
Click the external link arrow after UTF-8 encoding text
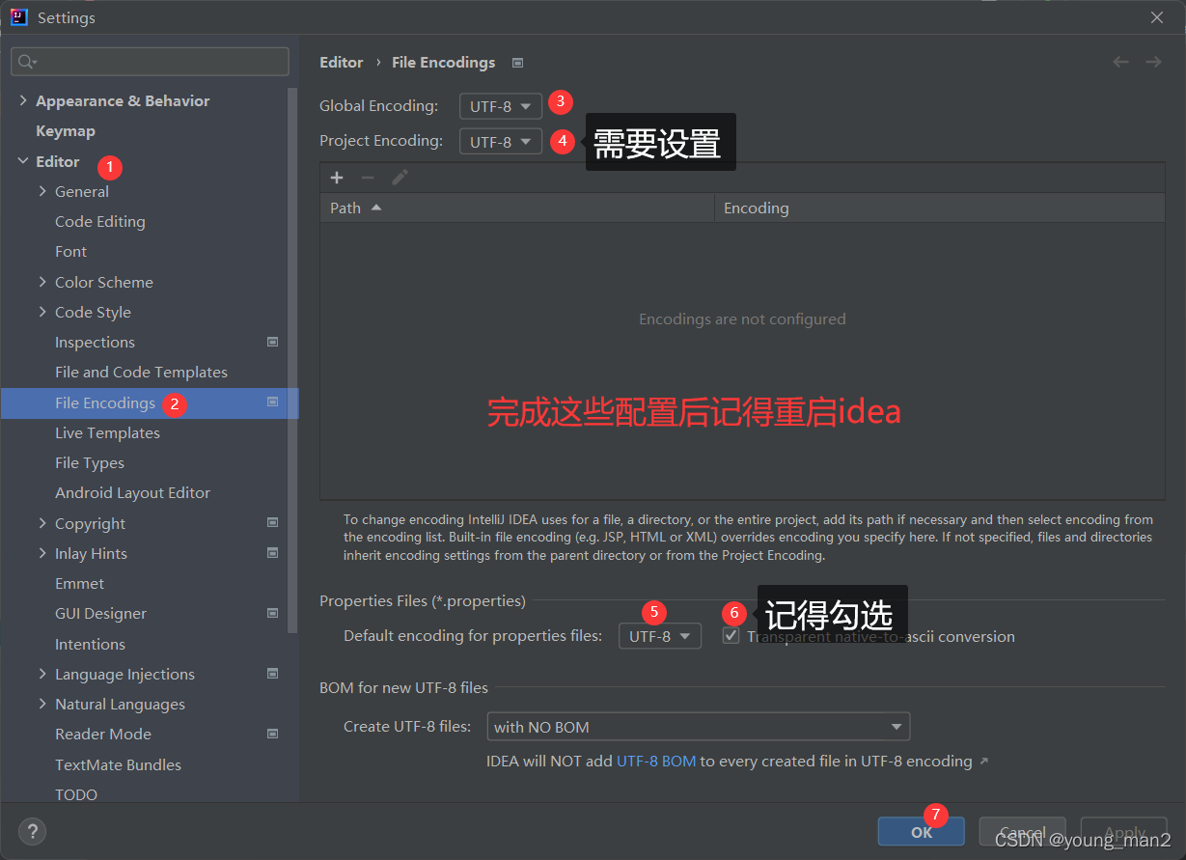point(983,762)
